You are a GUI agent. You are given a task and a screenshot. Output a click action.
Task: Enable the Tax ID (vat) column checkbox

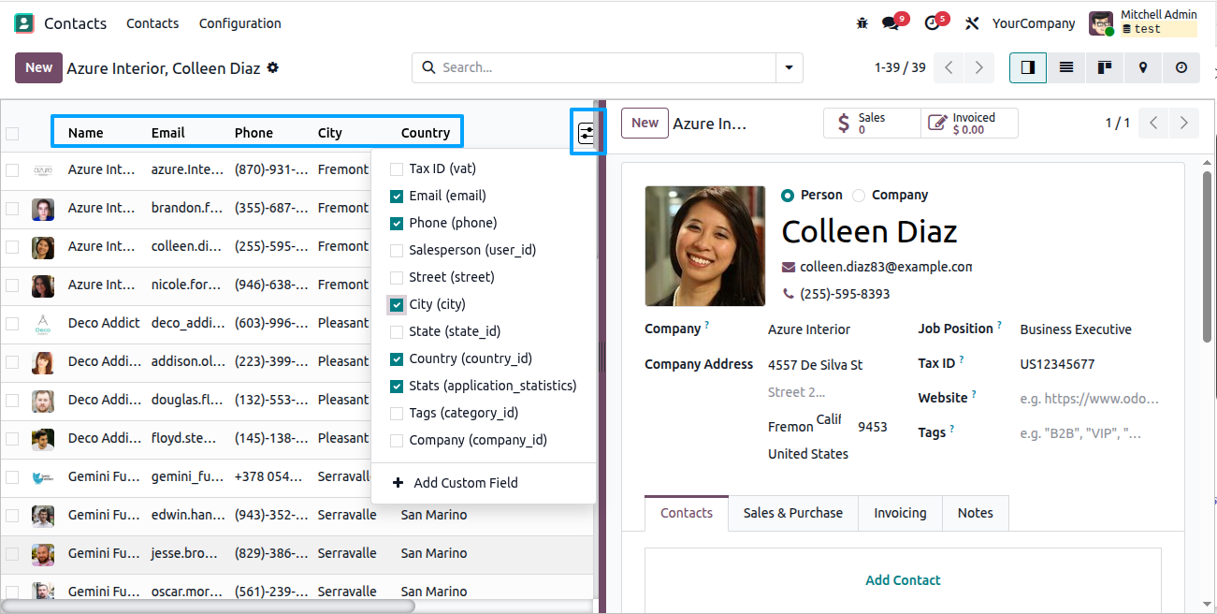click(397, 169)
